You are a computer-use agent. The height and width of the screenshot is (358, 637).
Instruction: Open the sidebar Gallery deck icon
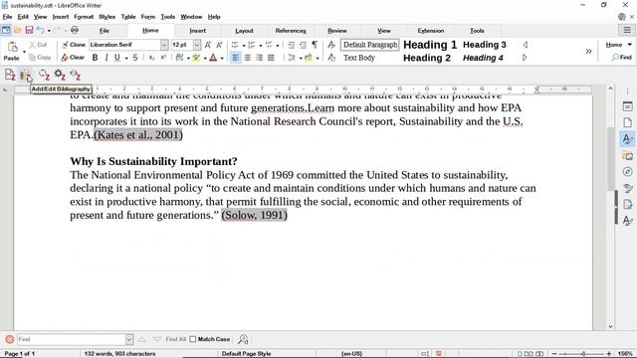[x=628, y=155]
